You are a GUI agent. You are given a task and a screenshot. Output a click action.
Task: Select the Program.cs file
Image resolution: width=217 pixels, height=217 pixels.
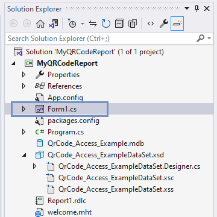point(66,132)
